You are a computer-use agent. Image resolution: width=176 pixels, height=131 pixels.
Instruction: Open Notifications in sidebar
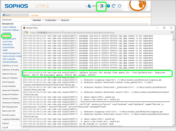tap(8, 45)
